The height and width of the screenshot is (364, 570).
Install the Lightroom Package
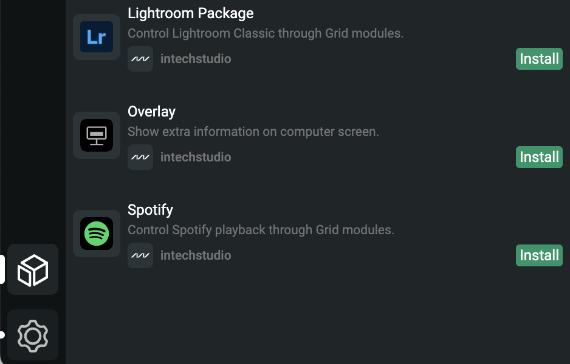[539, 59]
